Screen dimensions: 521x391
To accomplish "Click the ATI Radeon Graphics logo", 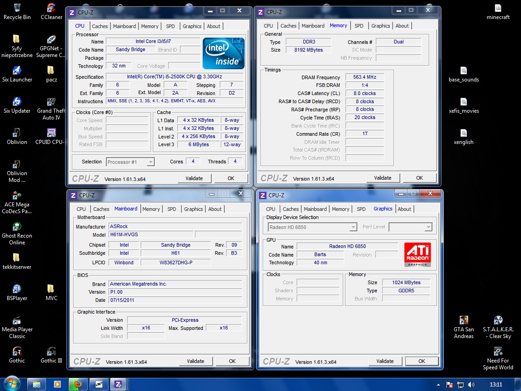I will point(418,255).
